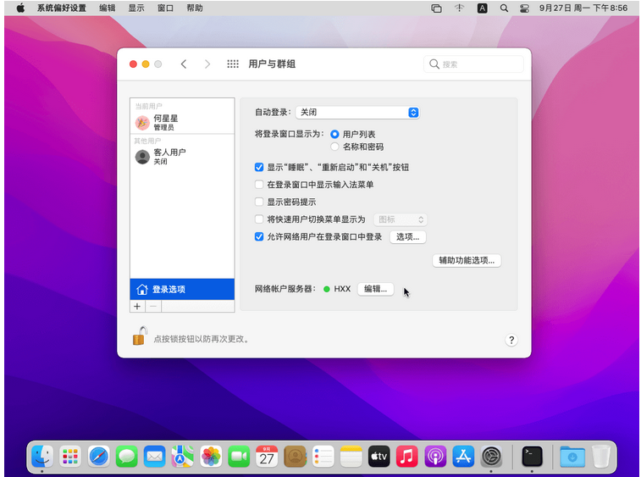The height and width of the screenshot is (477, 641).
Task: Open System Preferences icon in the Dock
Action: coord(491,456)
